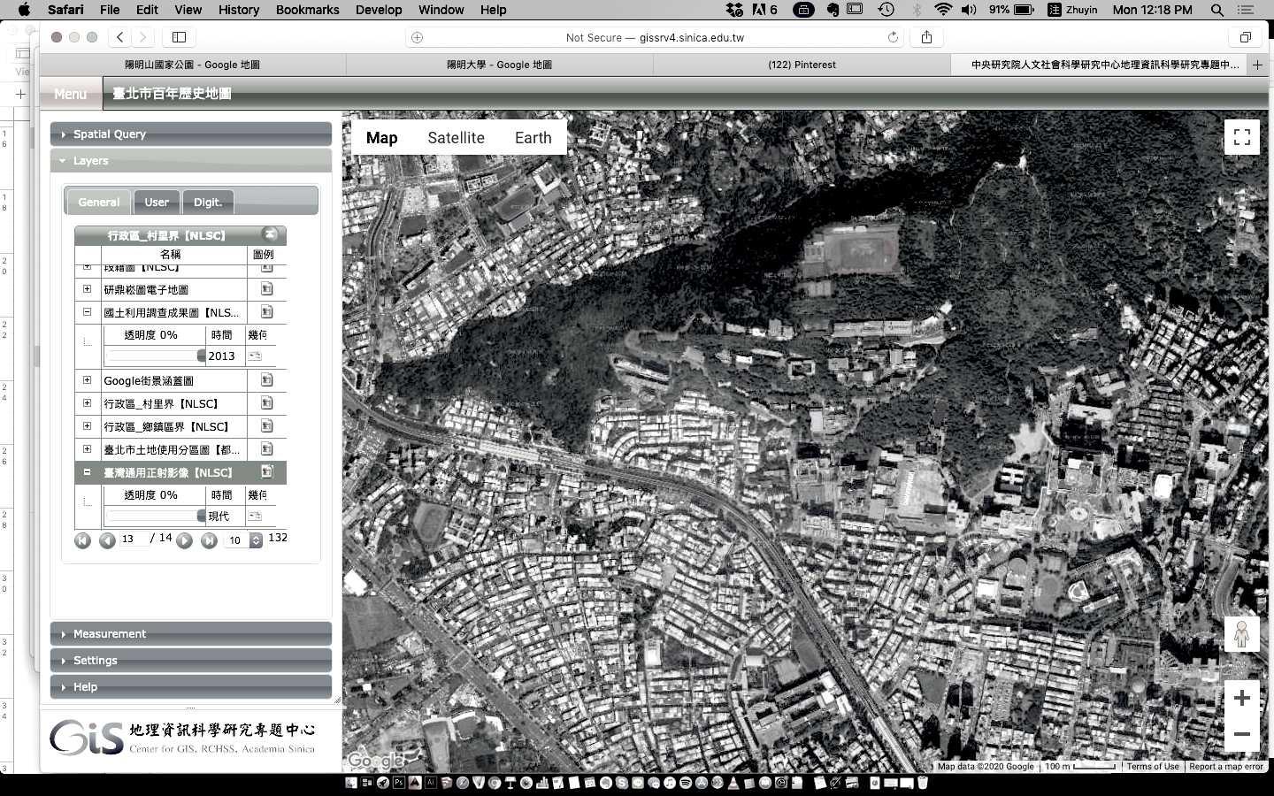Image resolution: width=1274 pixels, height=796 pixels.
Task: Adjust transparency slider for 國土利用調查成果圖
Action: (x=201, y=356)
